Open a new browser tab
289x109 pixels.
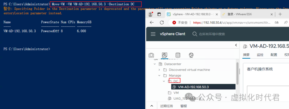coord(280,14)
